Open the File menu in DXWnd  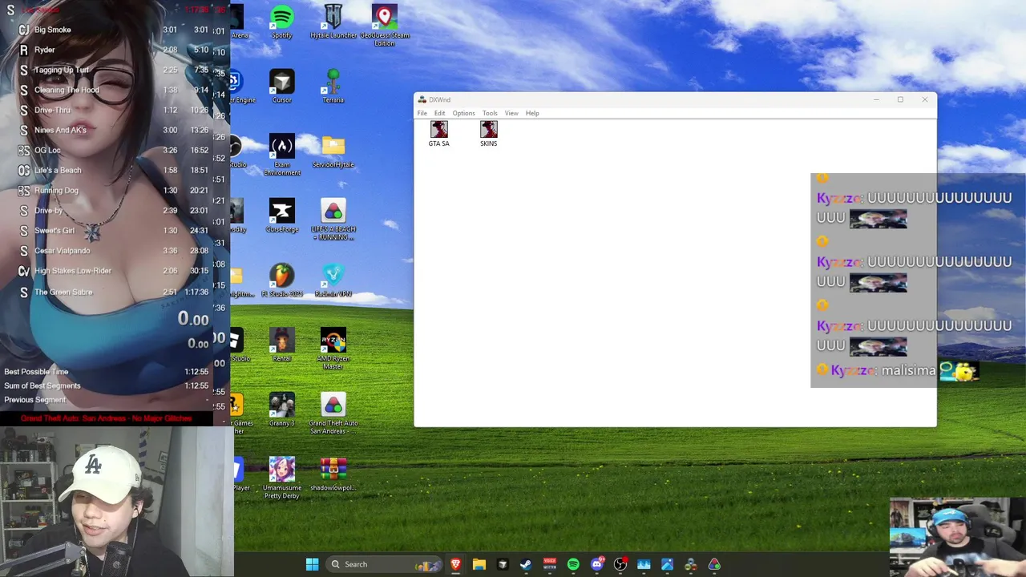(x=422, y=113)
